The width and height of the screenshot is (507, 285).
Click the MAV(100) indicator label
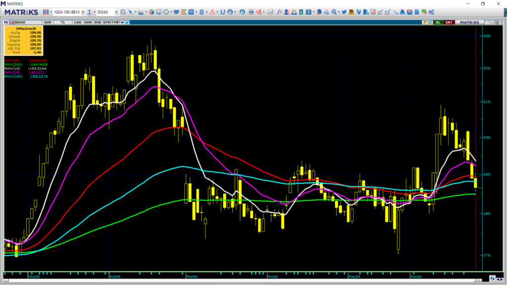[x=13, y=76]
